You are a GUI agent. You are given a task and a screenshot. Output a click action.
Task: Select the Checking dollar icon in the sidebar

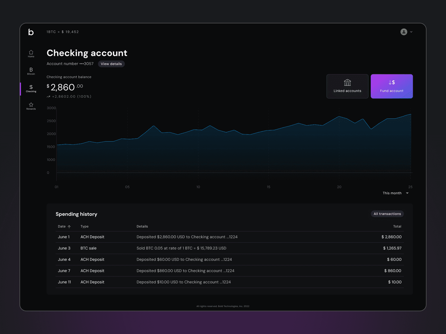(31, 87)
